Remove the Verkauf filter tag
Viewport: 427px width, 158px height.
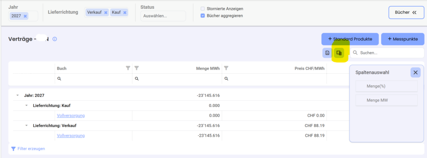pos(105,13)
